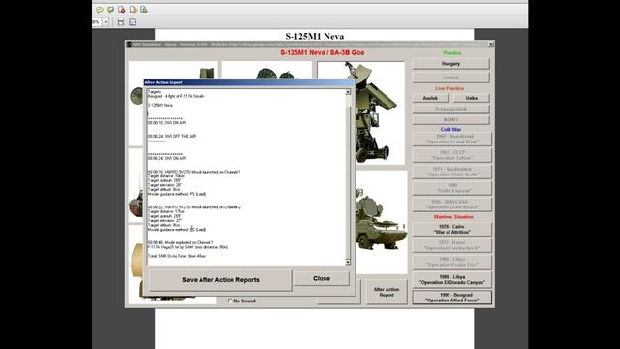This screenshot has width=620, height=349.
Task: Click the 'Live Practice' section label
Action: (x=449, y=88)
